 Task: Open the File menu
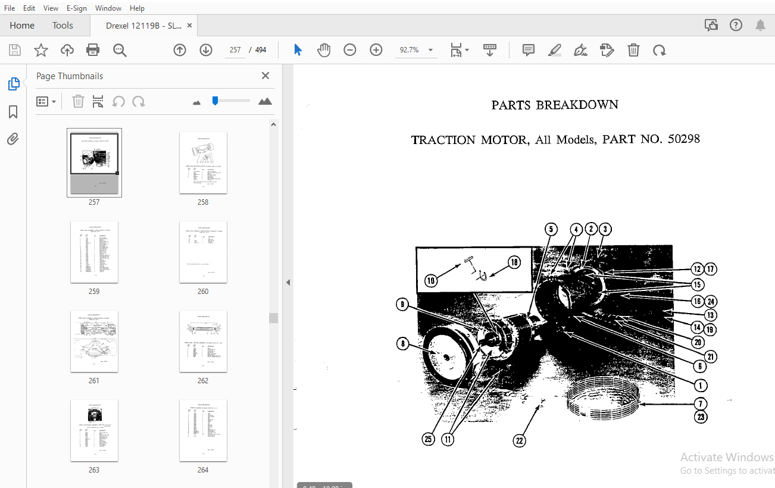tap(10, 8)
